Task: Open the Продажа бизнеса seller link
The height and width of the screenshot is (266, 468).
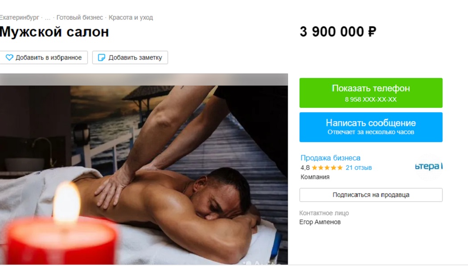Action: pos(330,158)
